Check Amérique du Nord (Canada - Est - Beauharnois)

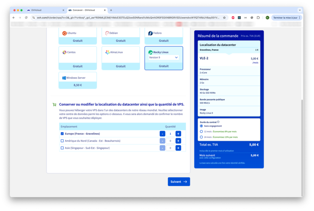point(62,141)
